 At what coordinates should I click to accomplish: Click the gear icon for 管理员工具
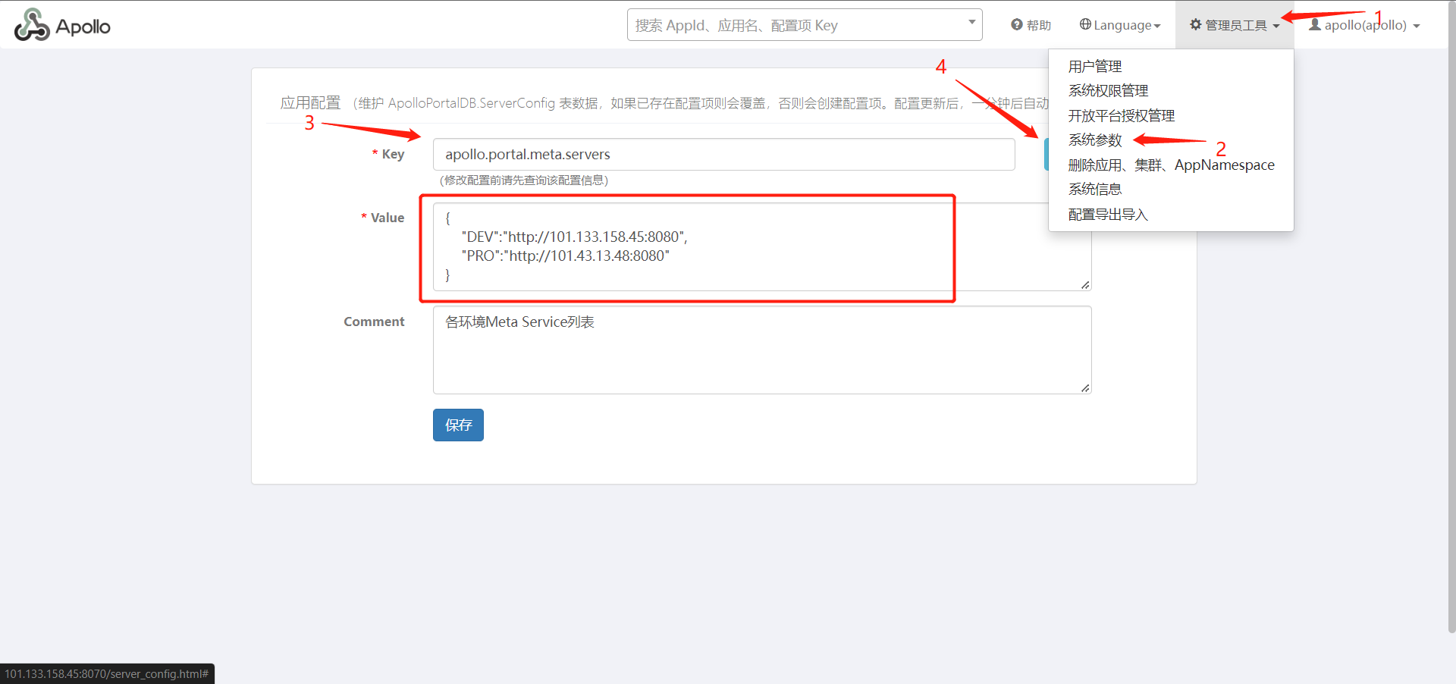coord(1196,25)
